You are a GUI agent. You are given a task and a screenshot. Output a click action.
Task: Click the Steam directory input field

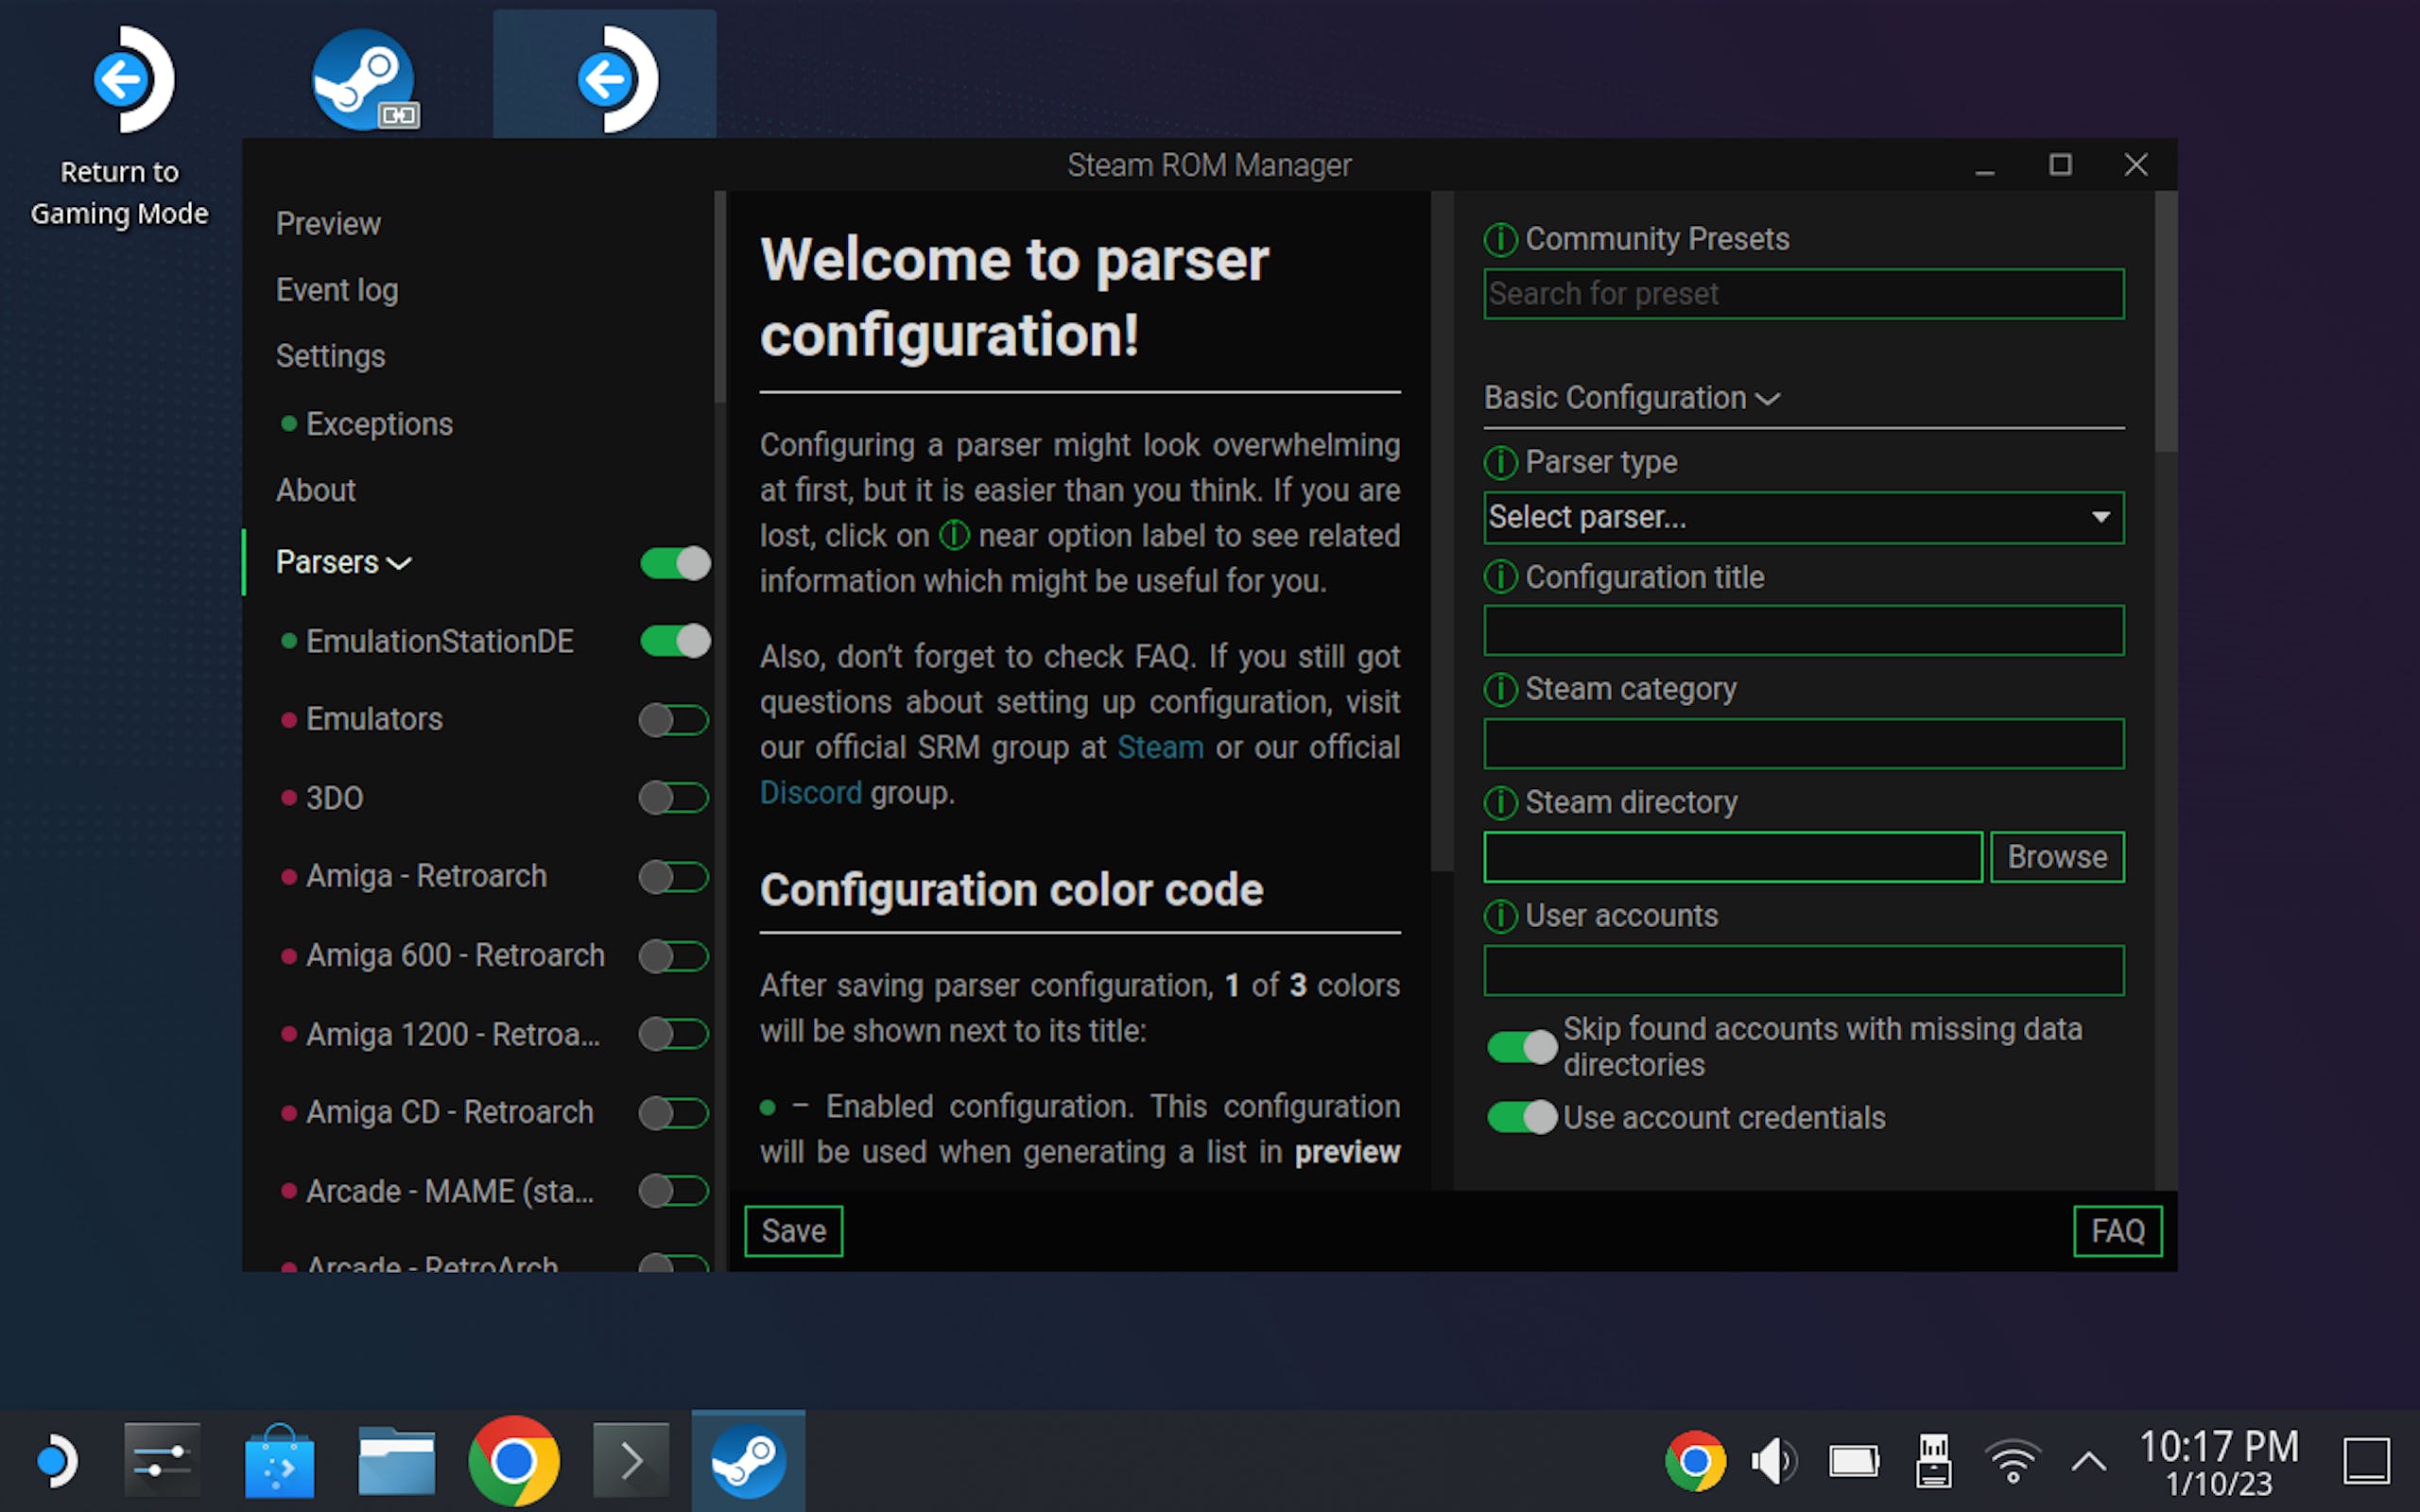point(1733,857)
